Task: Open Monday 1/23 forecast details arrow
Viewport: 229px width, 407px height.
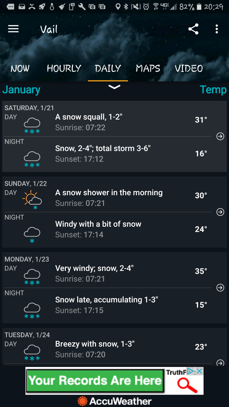Action: pos(220,288)
